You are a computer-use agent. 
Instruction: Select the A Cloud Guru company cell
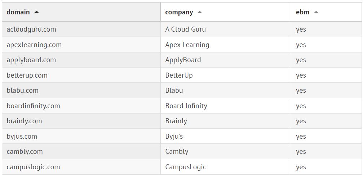pyautogui.click(x=186, y=29)
